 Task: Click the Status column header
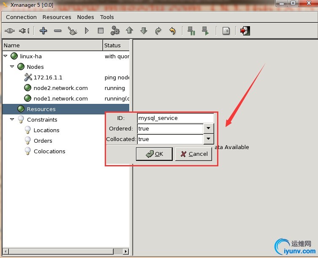click(x=116, y=45)
